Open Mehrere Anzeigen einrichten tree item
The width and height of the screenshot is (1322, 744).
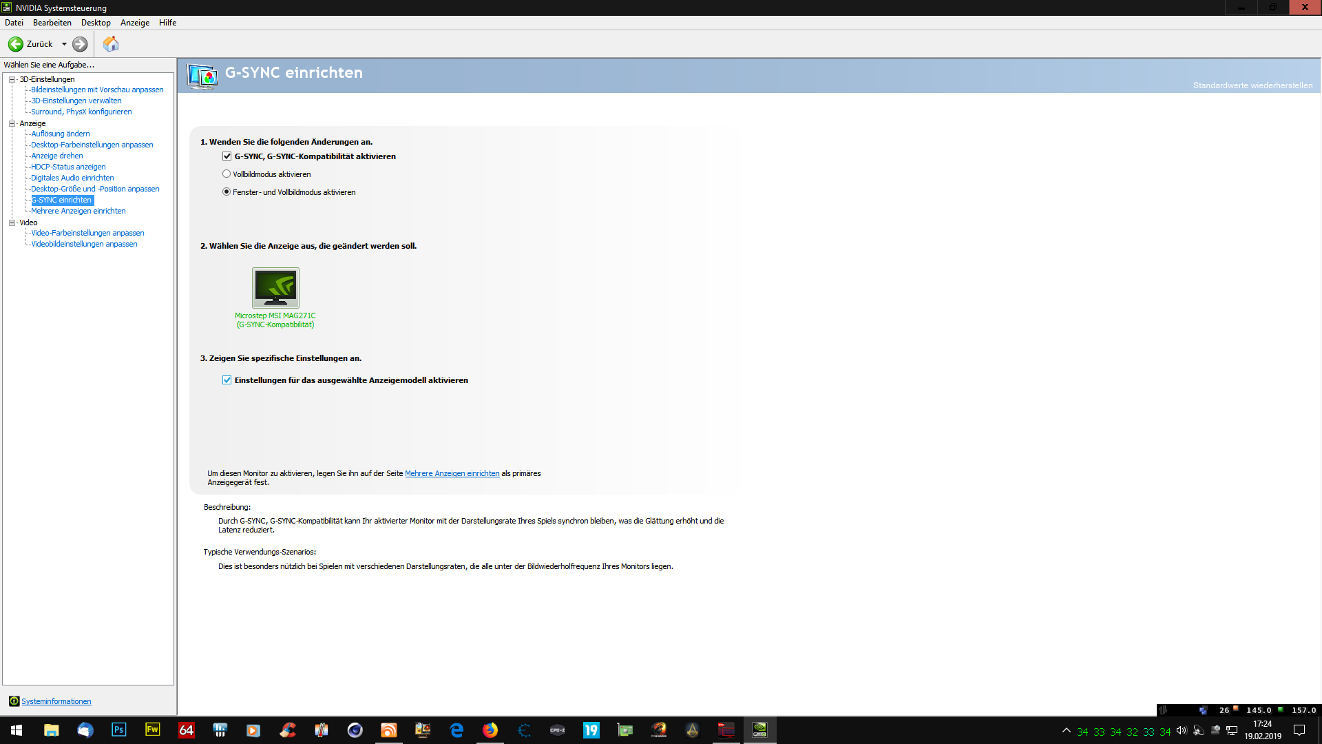tap(78, 211)
